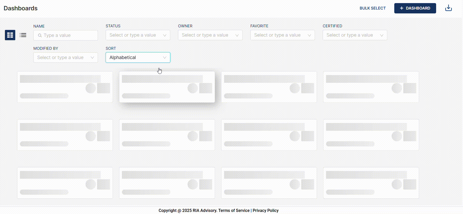463x214 pixels.
Task: Open the Status filter combo box
Action: [x=134, y=35]
